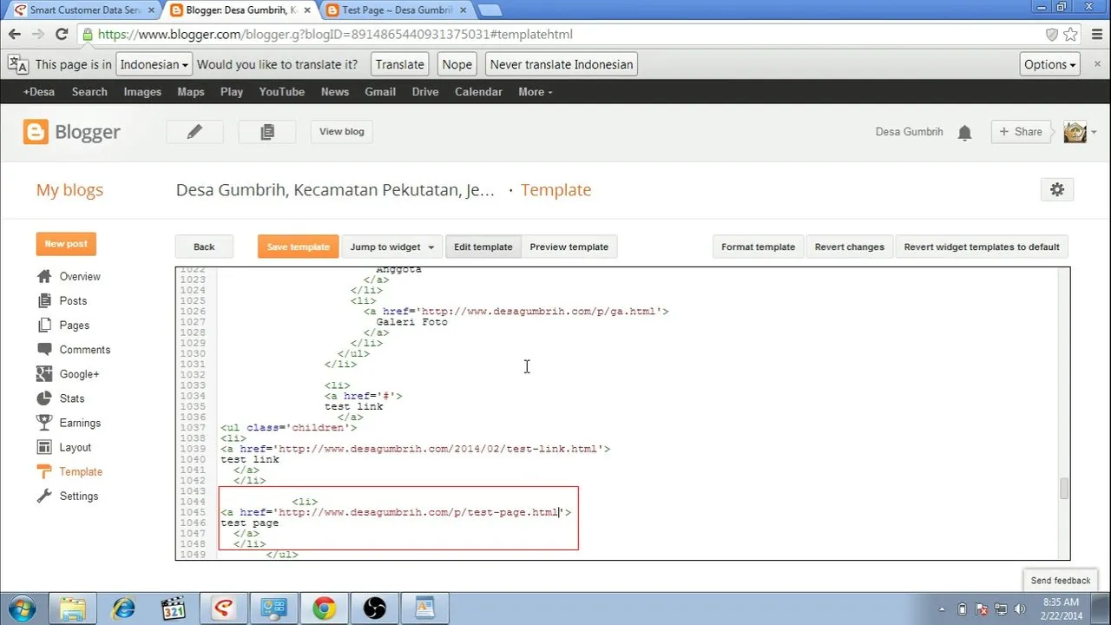Expand the Jump to widget dropdown
This screenshot has height=625, width=1111.
391,247
